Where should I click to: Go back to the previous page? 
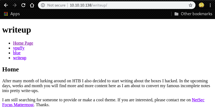[x=6, y=5]
